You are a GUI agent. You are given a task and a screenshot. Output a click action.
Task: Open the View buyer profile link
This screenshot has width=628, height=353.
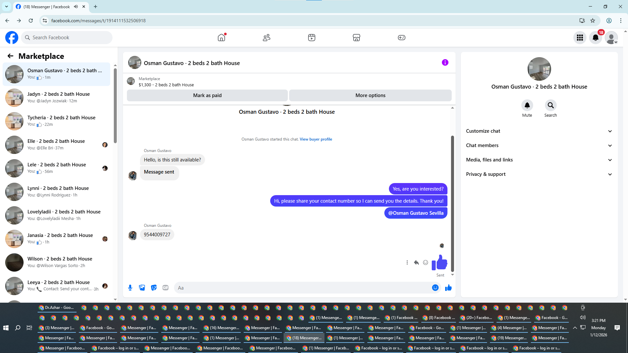[x=316, y=139]
